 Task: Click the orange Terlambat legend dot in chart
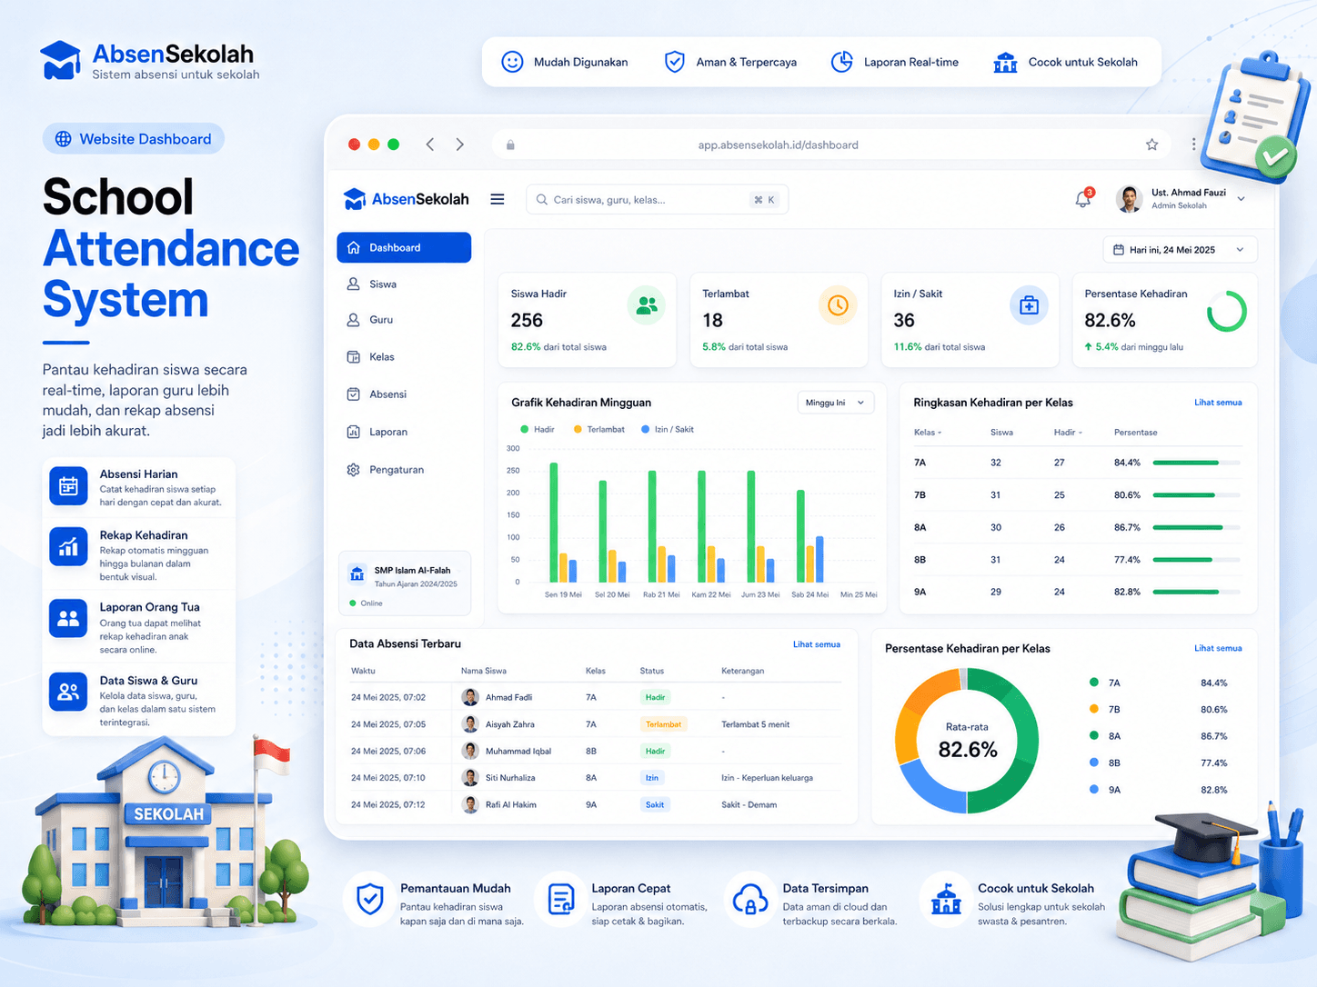point(578,429)
